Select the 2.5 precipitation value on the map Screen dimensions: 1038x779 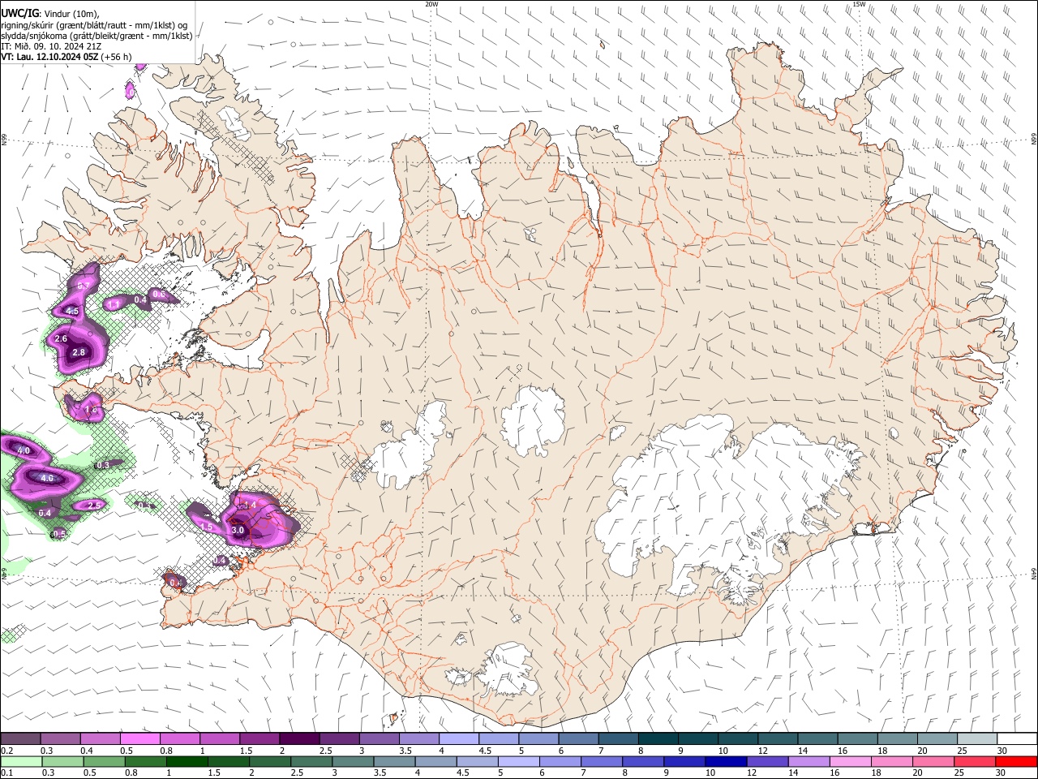click(93, 505)
